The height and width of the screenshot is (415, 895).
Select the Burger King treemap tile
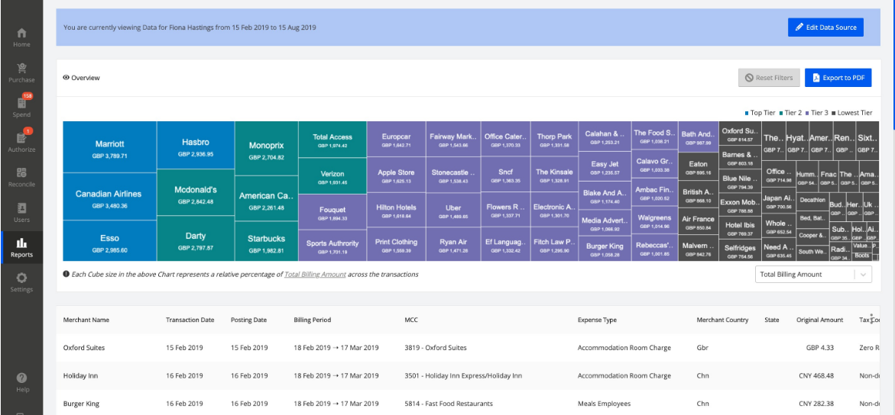(x=605, y=248)
